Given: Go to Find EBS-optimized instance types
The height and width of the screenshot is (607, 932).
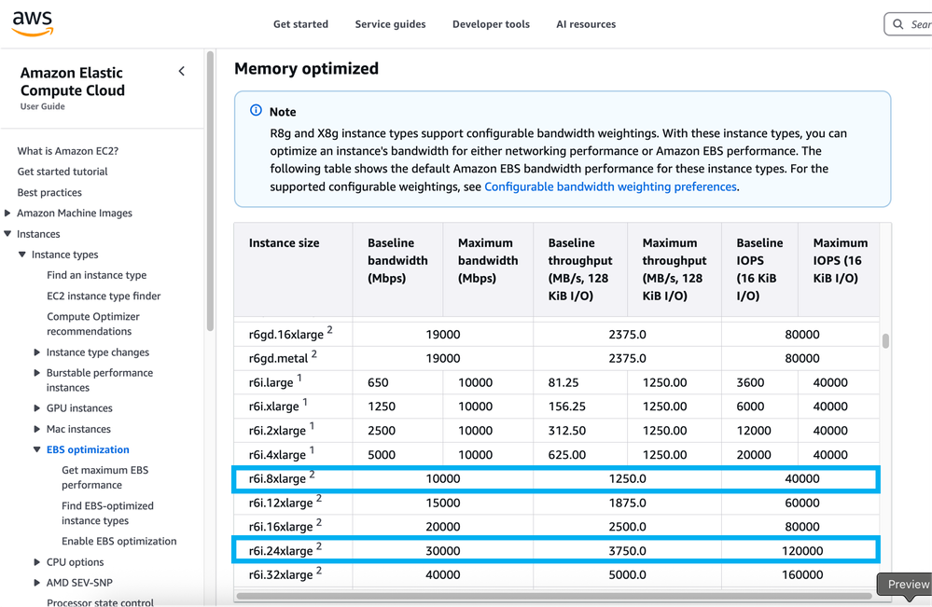Looking at the screenshot, I should coord(107,513).
